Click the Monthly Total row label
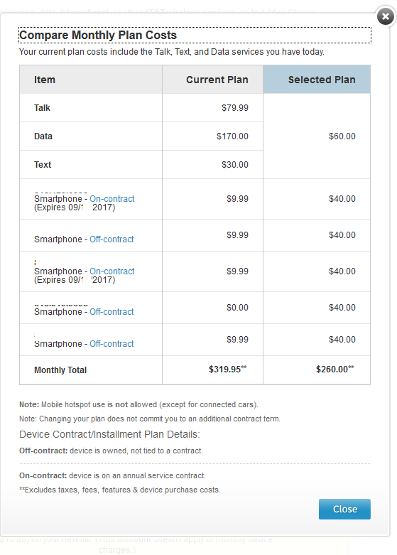Viewport: 397px width, 555px height. (x=60, y=370)
